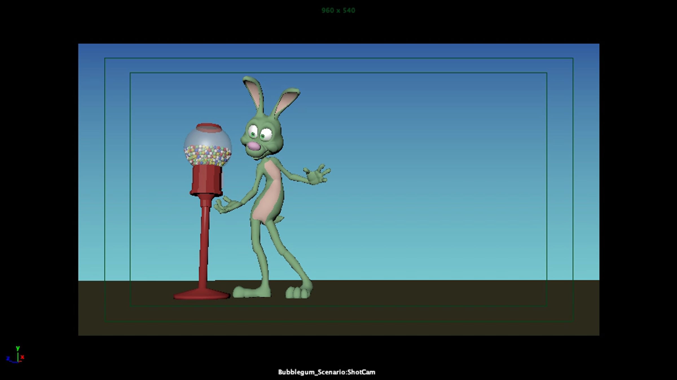Select the rabbit's small tail
This screenshot has width=677, height=380.
280,219
